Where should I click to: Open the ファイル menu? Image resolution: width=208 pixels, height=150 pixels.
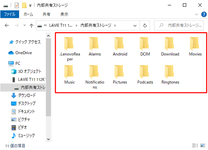(10, 14)
